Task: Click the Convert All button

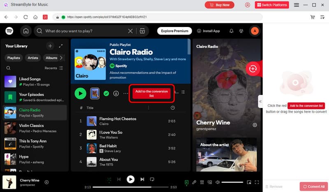Action: [x=314, y=186]
